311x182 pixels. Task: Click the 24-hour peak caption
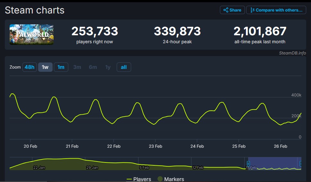[177, 42]
